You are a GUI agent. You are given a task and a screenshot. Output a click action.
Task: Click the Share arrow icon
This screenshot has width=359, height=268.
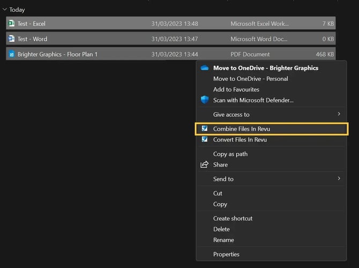click(205, 165)
